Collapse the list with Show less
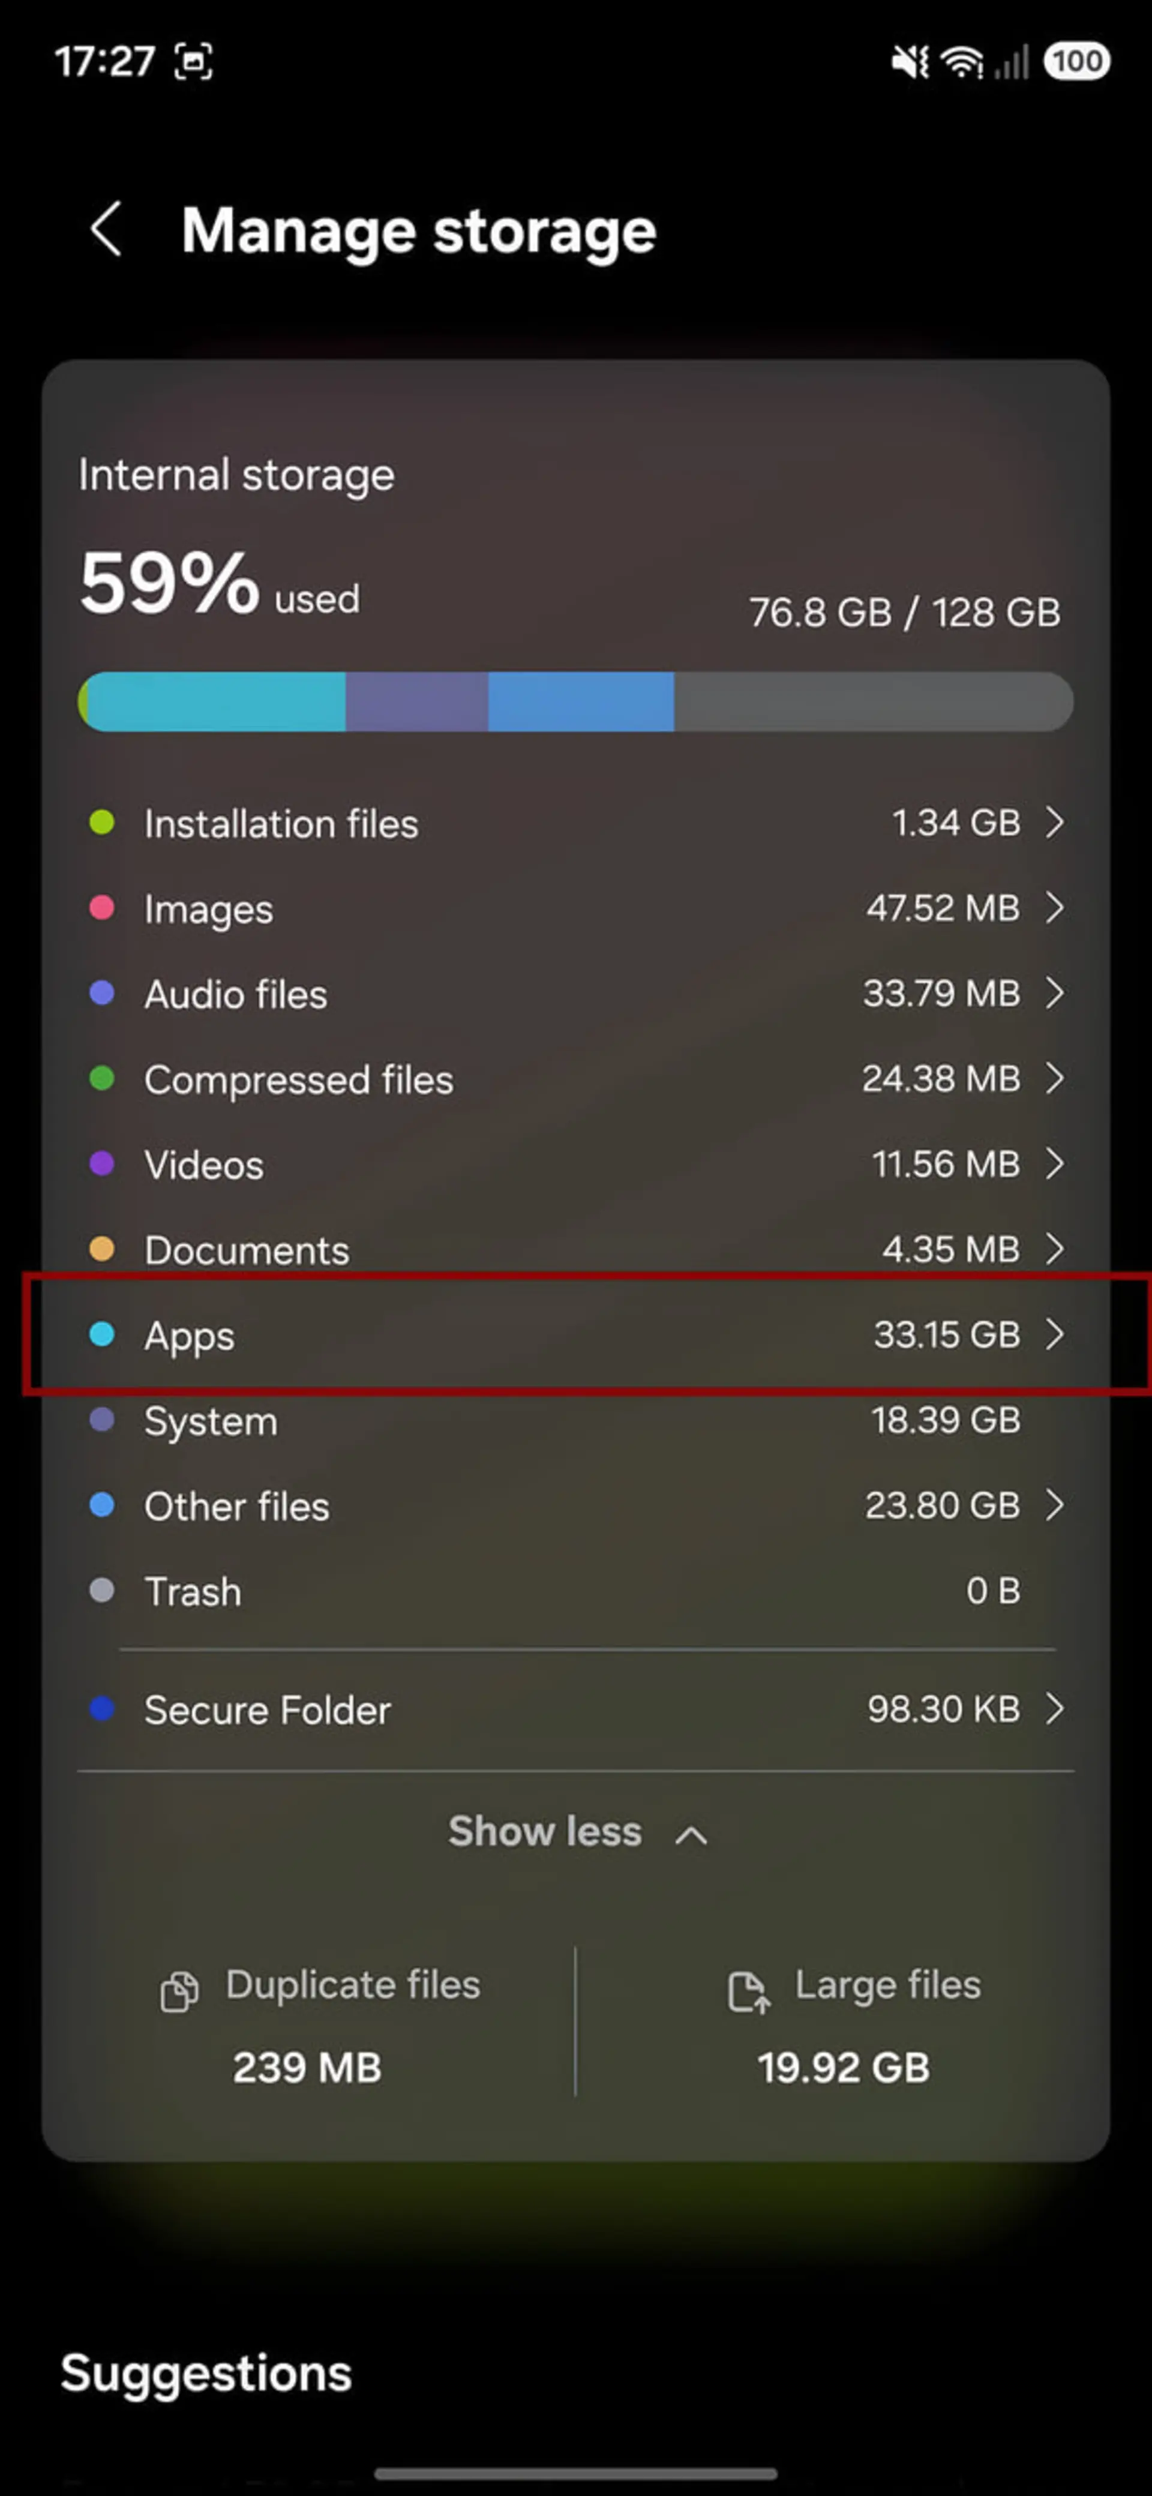 coord(577,1832)
